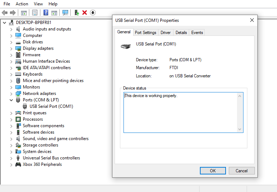Switch to the Driver tab
The width and height of the screenshot is (277, 192).
point(166,33)
